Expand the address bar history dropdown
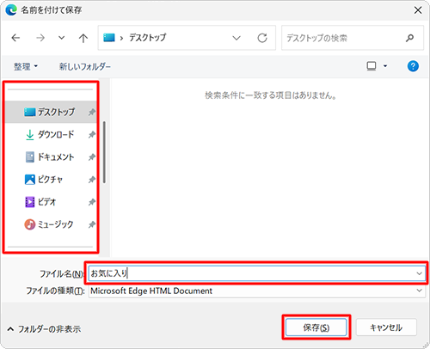Screen dimensions: 430x349 coord(236,38)
